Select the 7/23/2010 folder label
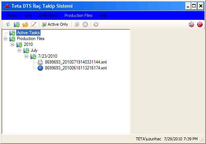206x144 pixels. point(48,56)
